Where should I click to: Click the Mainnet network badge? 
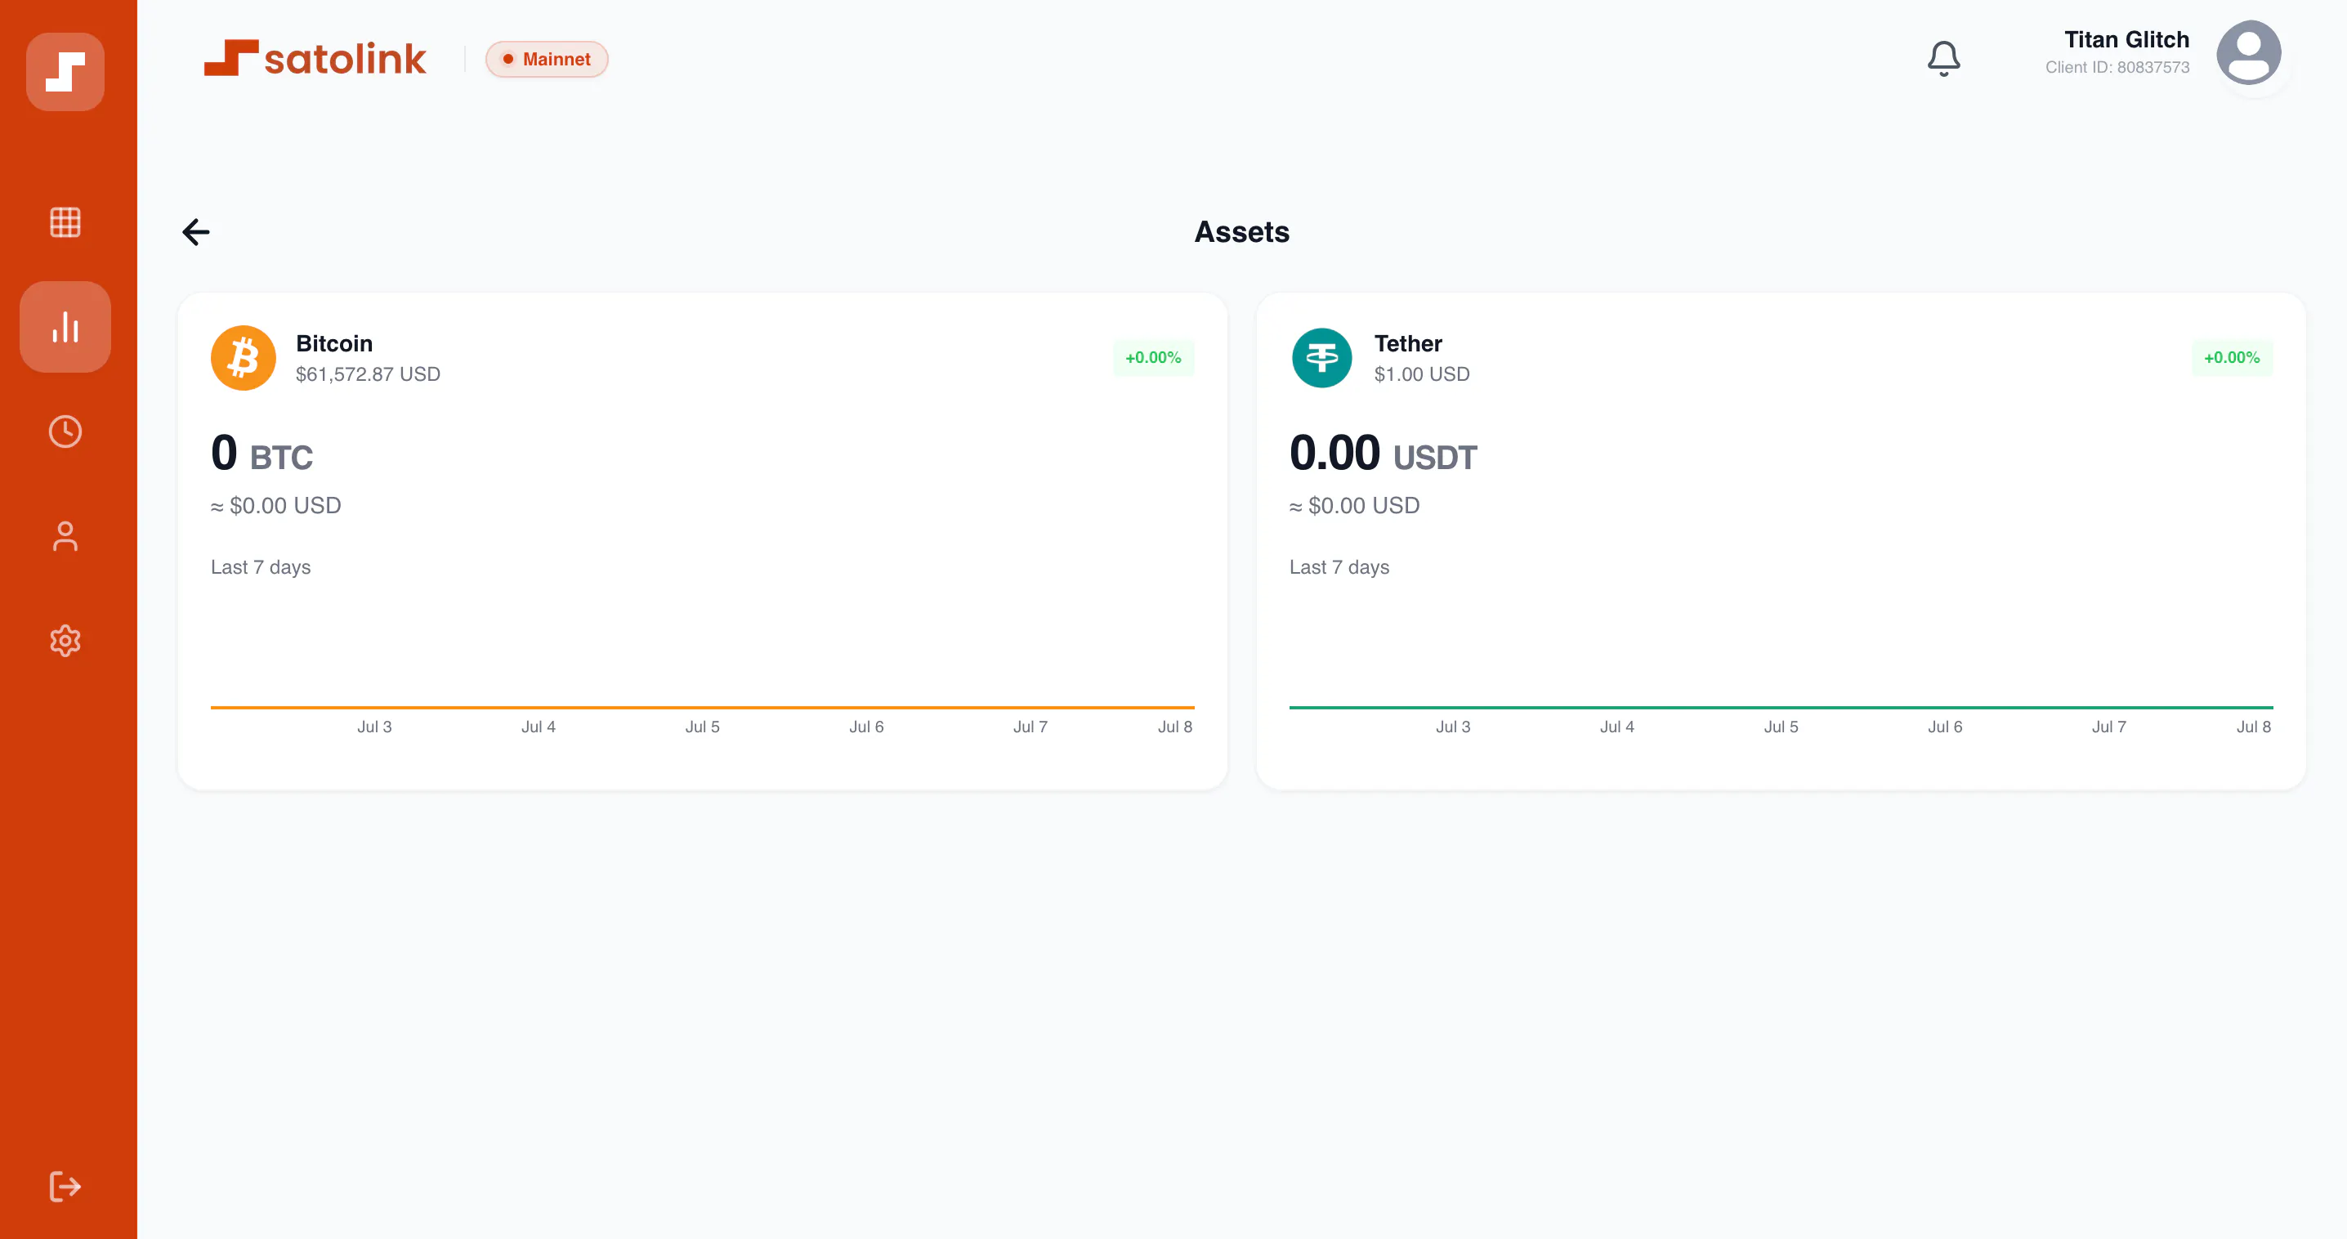point(547,59)
